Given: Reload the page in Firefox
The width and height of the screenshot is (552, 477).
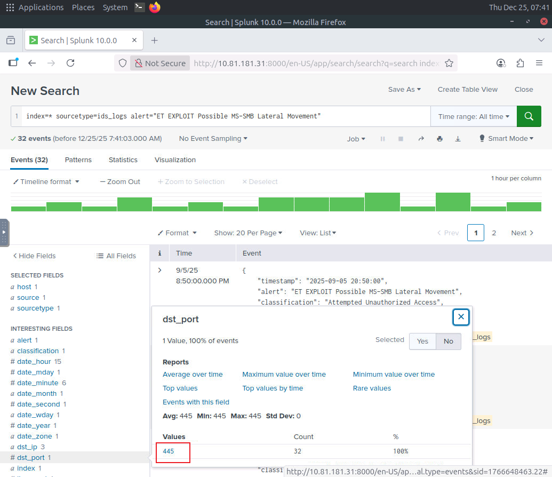Looking at the screenshot, I should click(x=70, y=63).
